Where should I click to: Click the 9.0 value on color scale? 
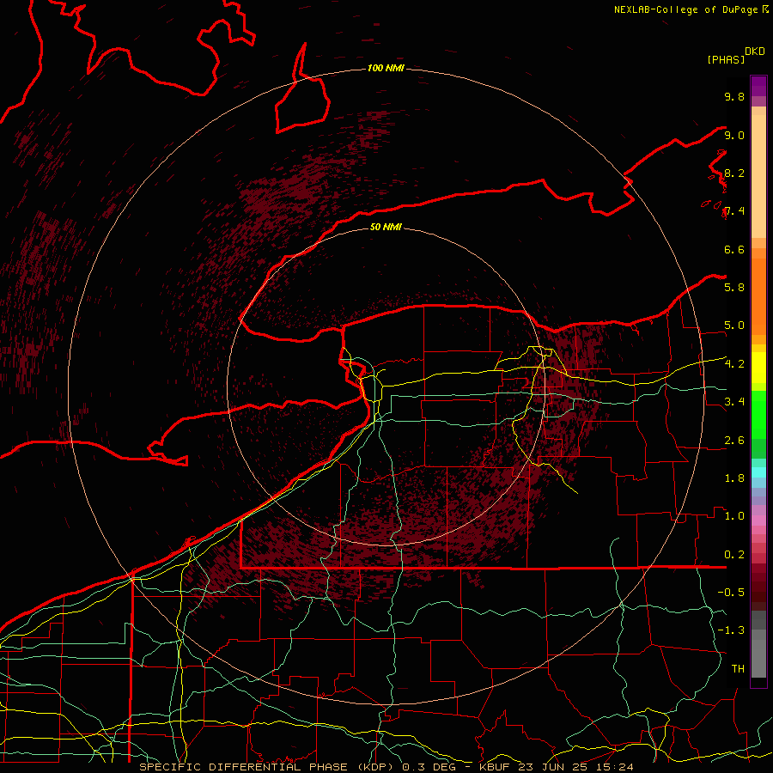tap(734, 135)
